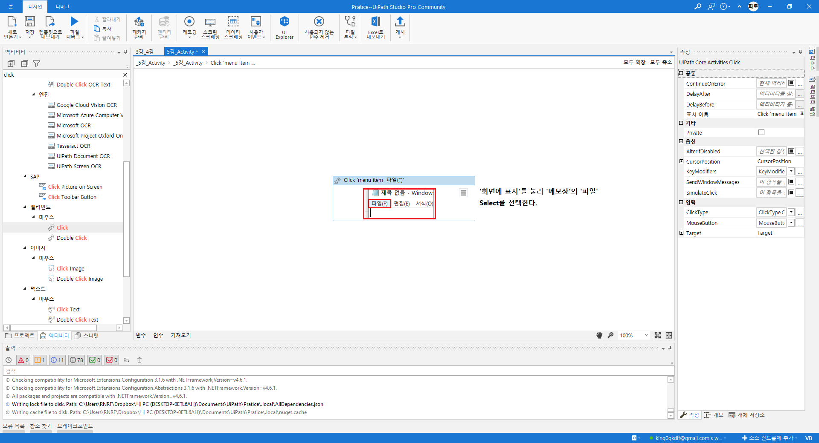The width and height of the screenshot is (819, 443).
Task: Select the Click Image activity
Action: (x=70, y=268)
